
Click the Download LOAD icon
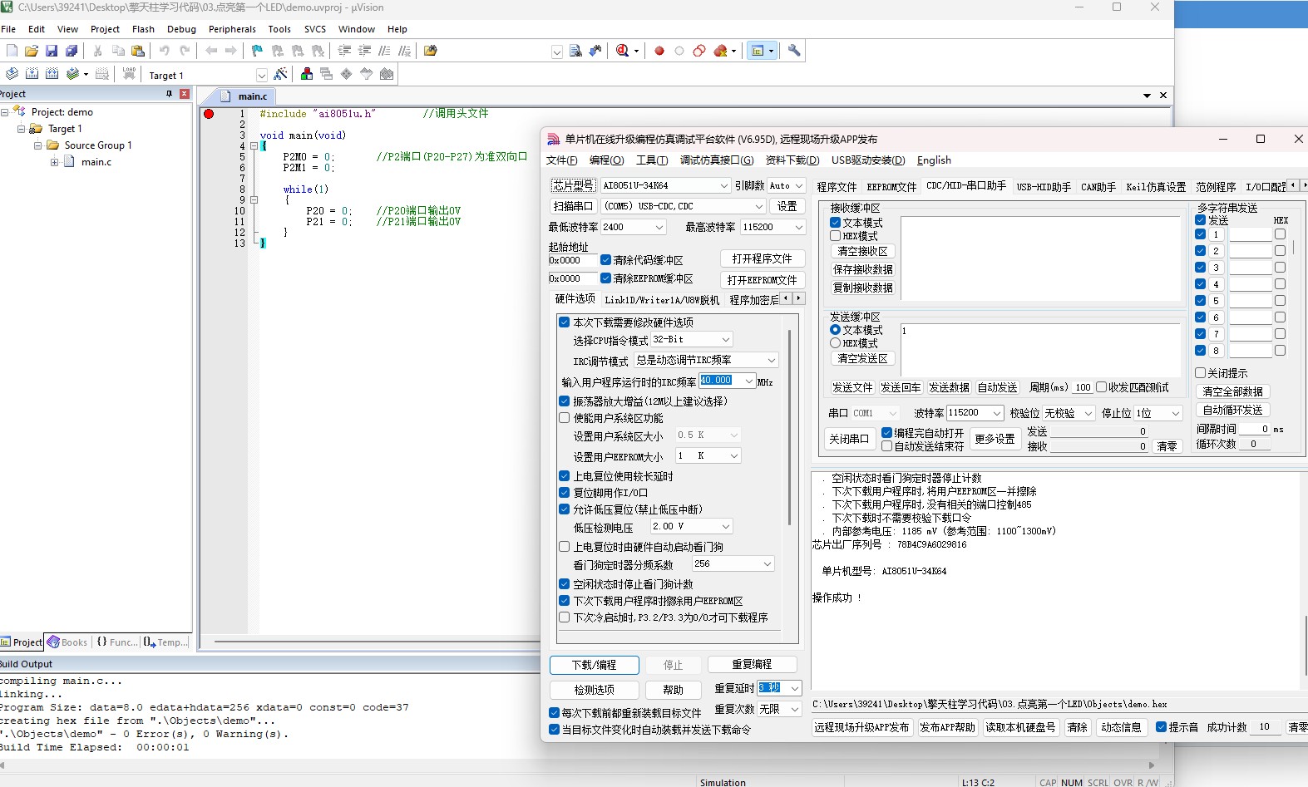tap(129, 74)
